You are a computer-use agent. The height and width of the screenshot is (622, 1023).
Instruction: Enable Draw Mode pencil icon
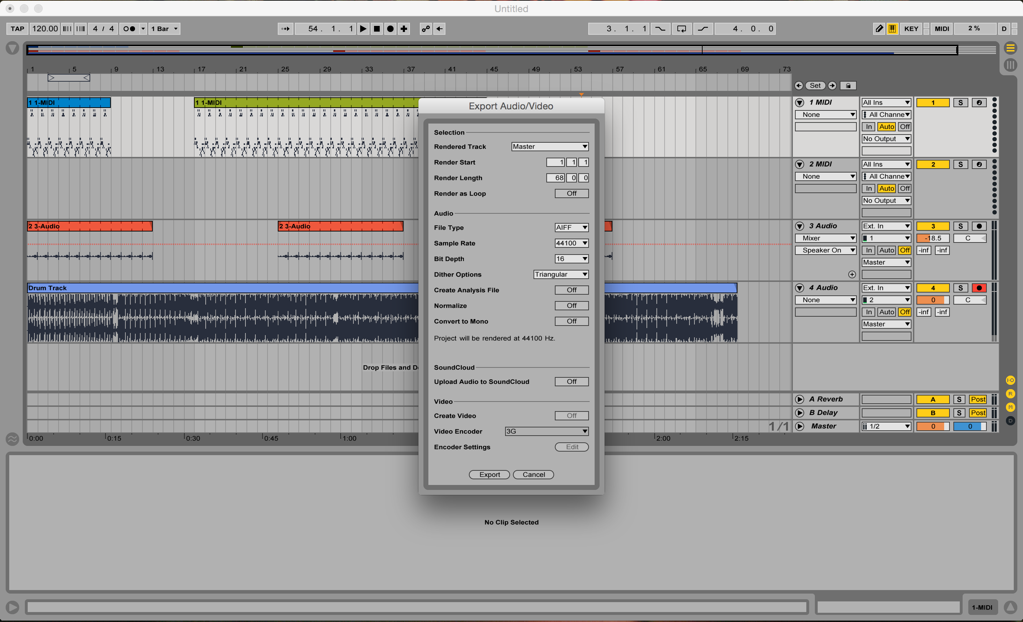point(879,29)
